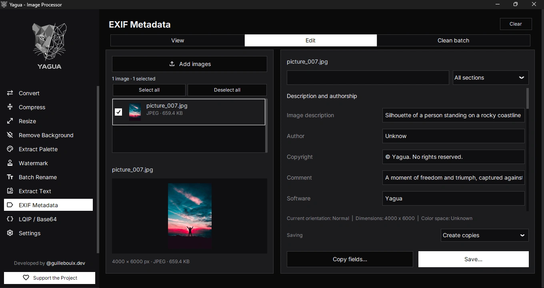The height and width of the screenshot is (288, 544).
Task: Click the Save... button
Action: tap(473, 259)
